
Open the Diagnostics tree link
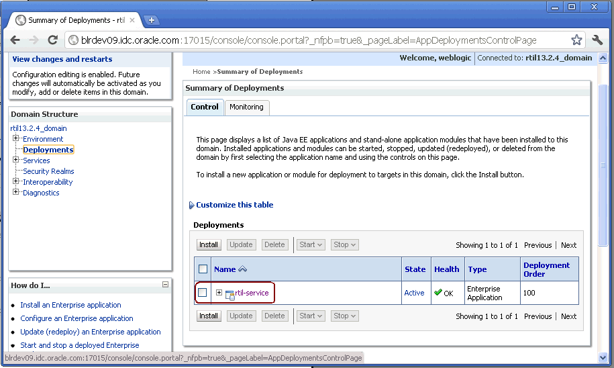coord(41,193)
